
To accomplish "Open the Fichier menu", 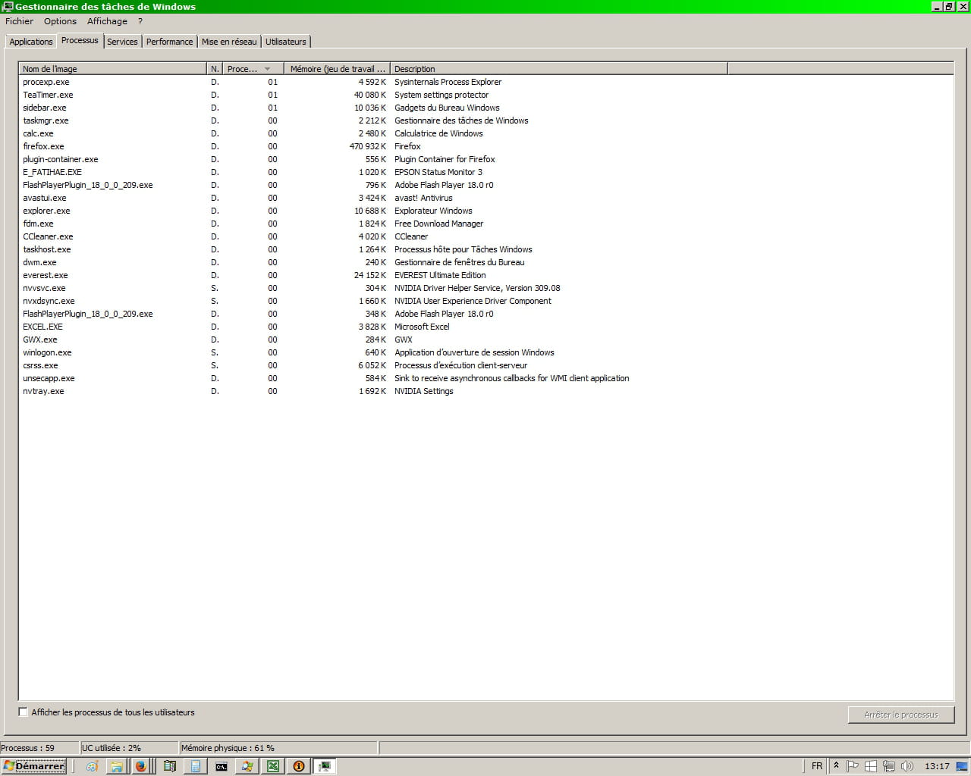I will point(20,21).
